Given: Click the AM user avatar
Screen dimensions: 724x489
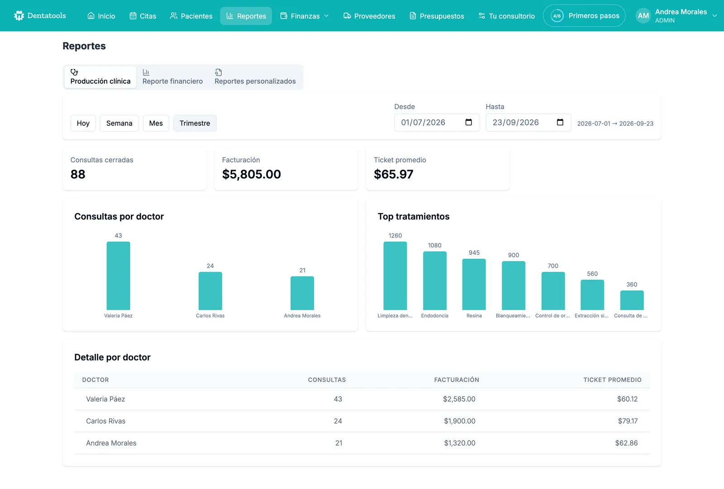Looking at the screenshot, I should [643, 16].
